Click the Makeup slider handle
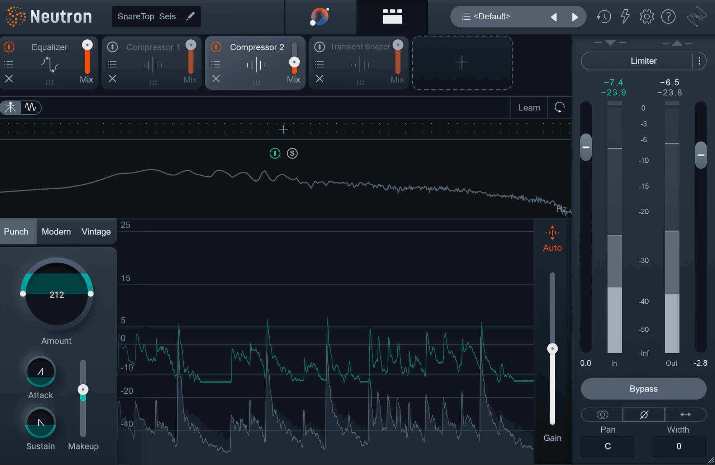 pyautogui.click(x=83, y=390)
